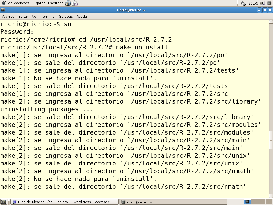Image resolution: width=273 pixels, height=205 pixels.
Task: Open the Terminal menu
Action: [48, 16]
